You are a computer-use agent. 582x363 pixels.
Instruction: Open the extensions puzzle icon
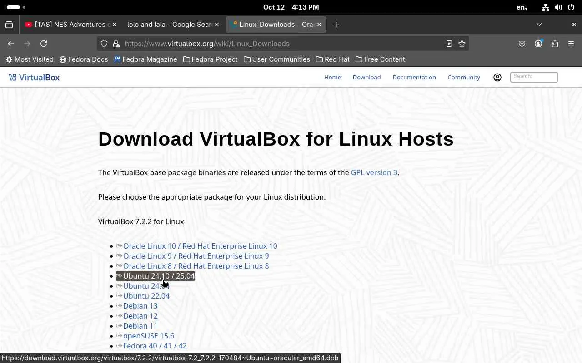click(555, 44)
